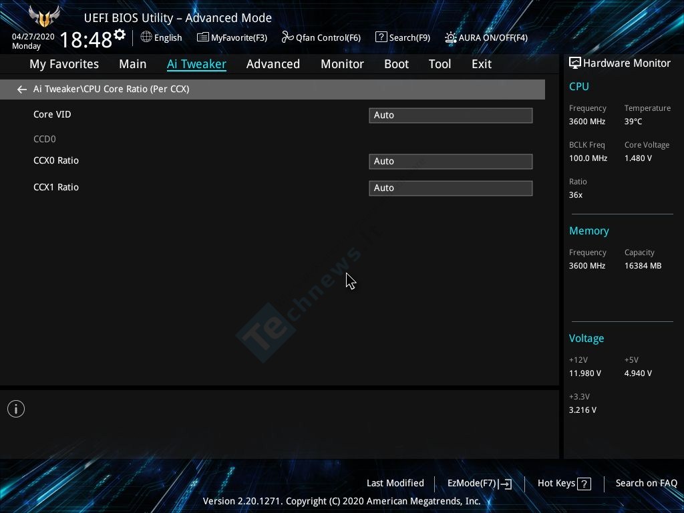The image size is (684, 513).
Task: Click the CCD0 section label
Action: (x=45, y=139)
